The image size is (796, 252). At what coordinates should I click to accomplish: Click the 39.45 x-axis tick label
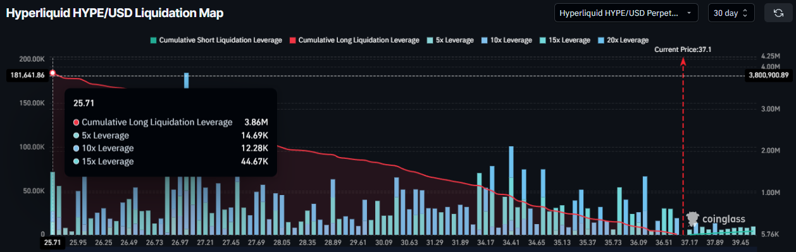tap(740, 242)
